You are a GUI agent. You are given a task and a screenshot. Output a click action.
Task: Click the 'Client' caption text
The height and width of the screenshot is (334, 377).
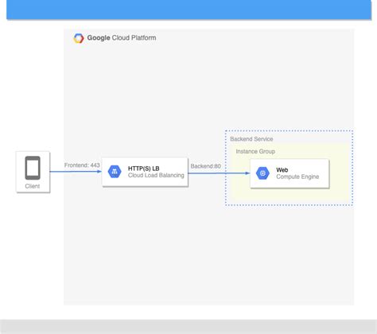(33, 186)
